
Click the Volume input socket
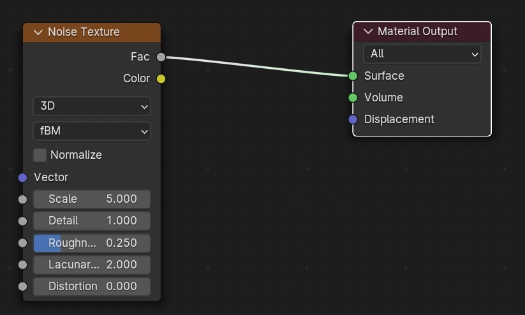click(x=353, y=98)
